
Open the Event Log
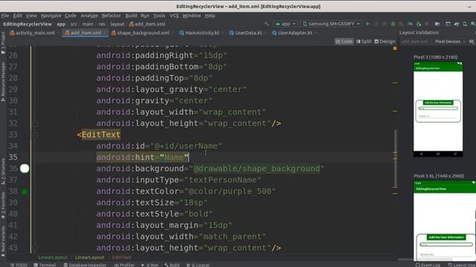coord(428,265)
